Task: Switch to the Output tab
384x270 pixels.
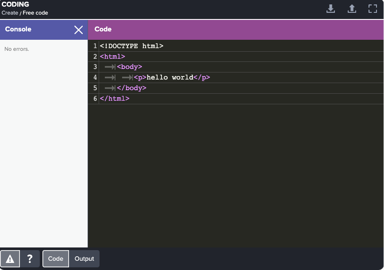Action: click(x=84, y=259)
